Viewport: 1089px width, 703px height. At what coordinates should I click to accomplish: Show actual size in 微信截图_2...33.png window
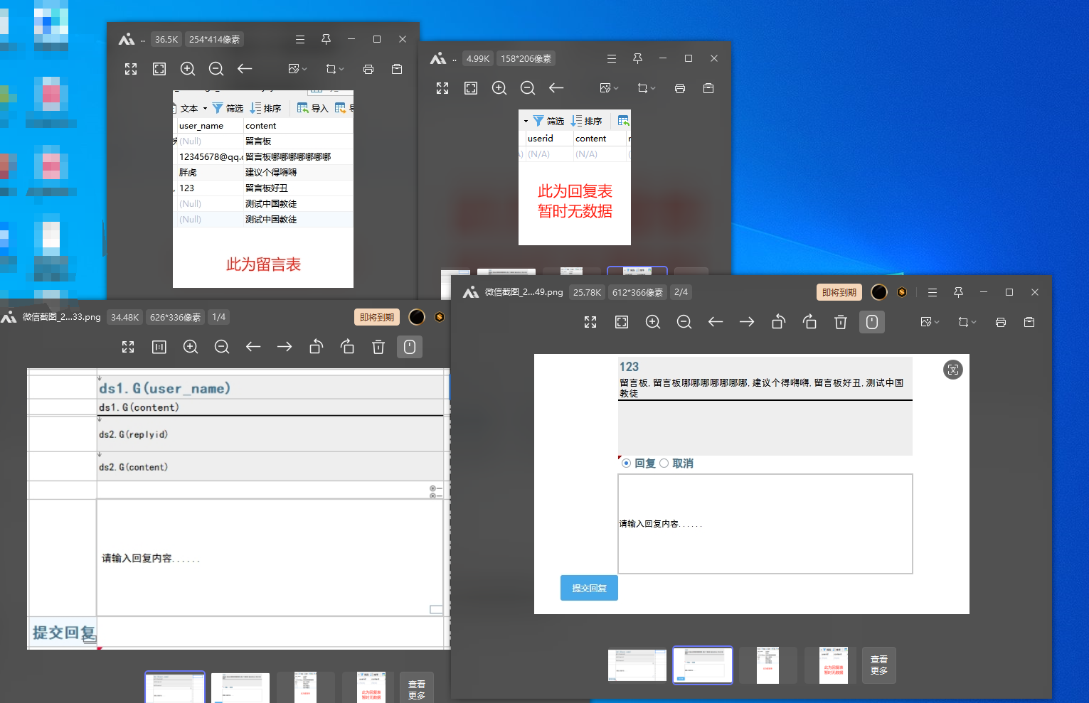pos(159,347)
